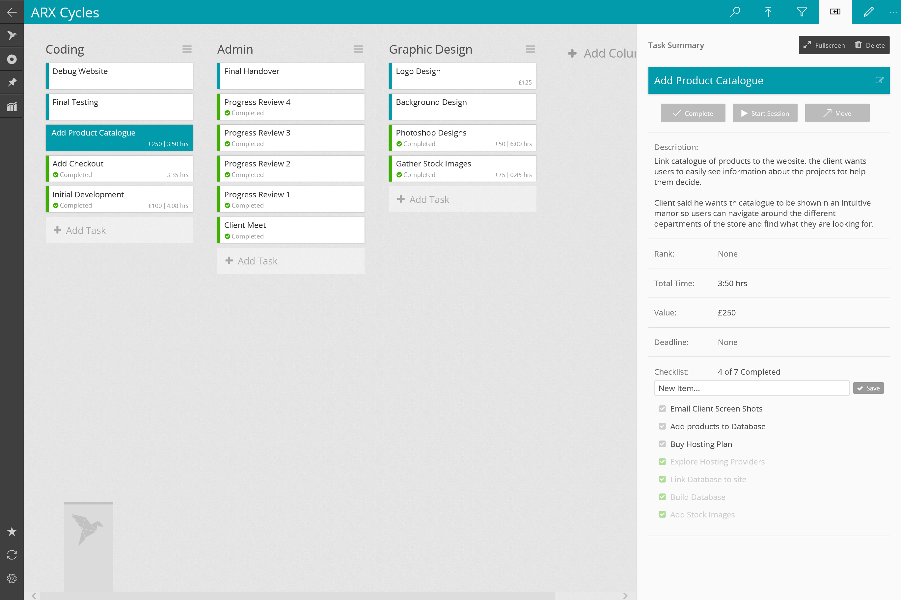Open the Graphic Design column menu

pos(530,49)
